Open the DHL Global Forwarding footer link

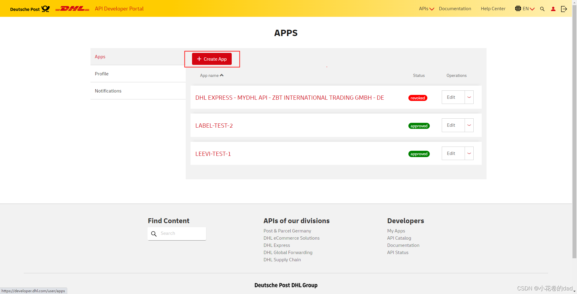click(288, 253)
